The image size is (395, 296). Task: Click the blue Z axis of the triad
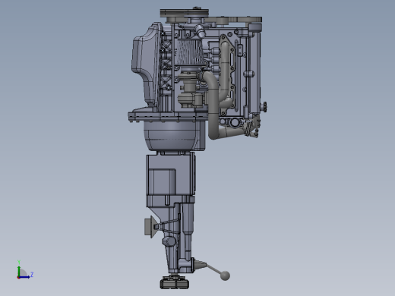click(25, 277)
